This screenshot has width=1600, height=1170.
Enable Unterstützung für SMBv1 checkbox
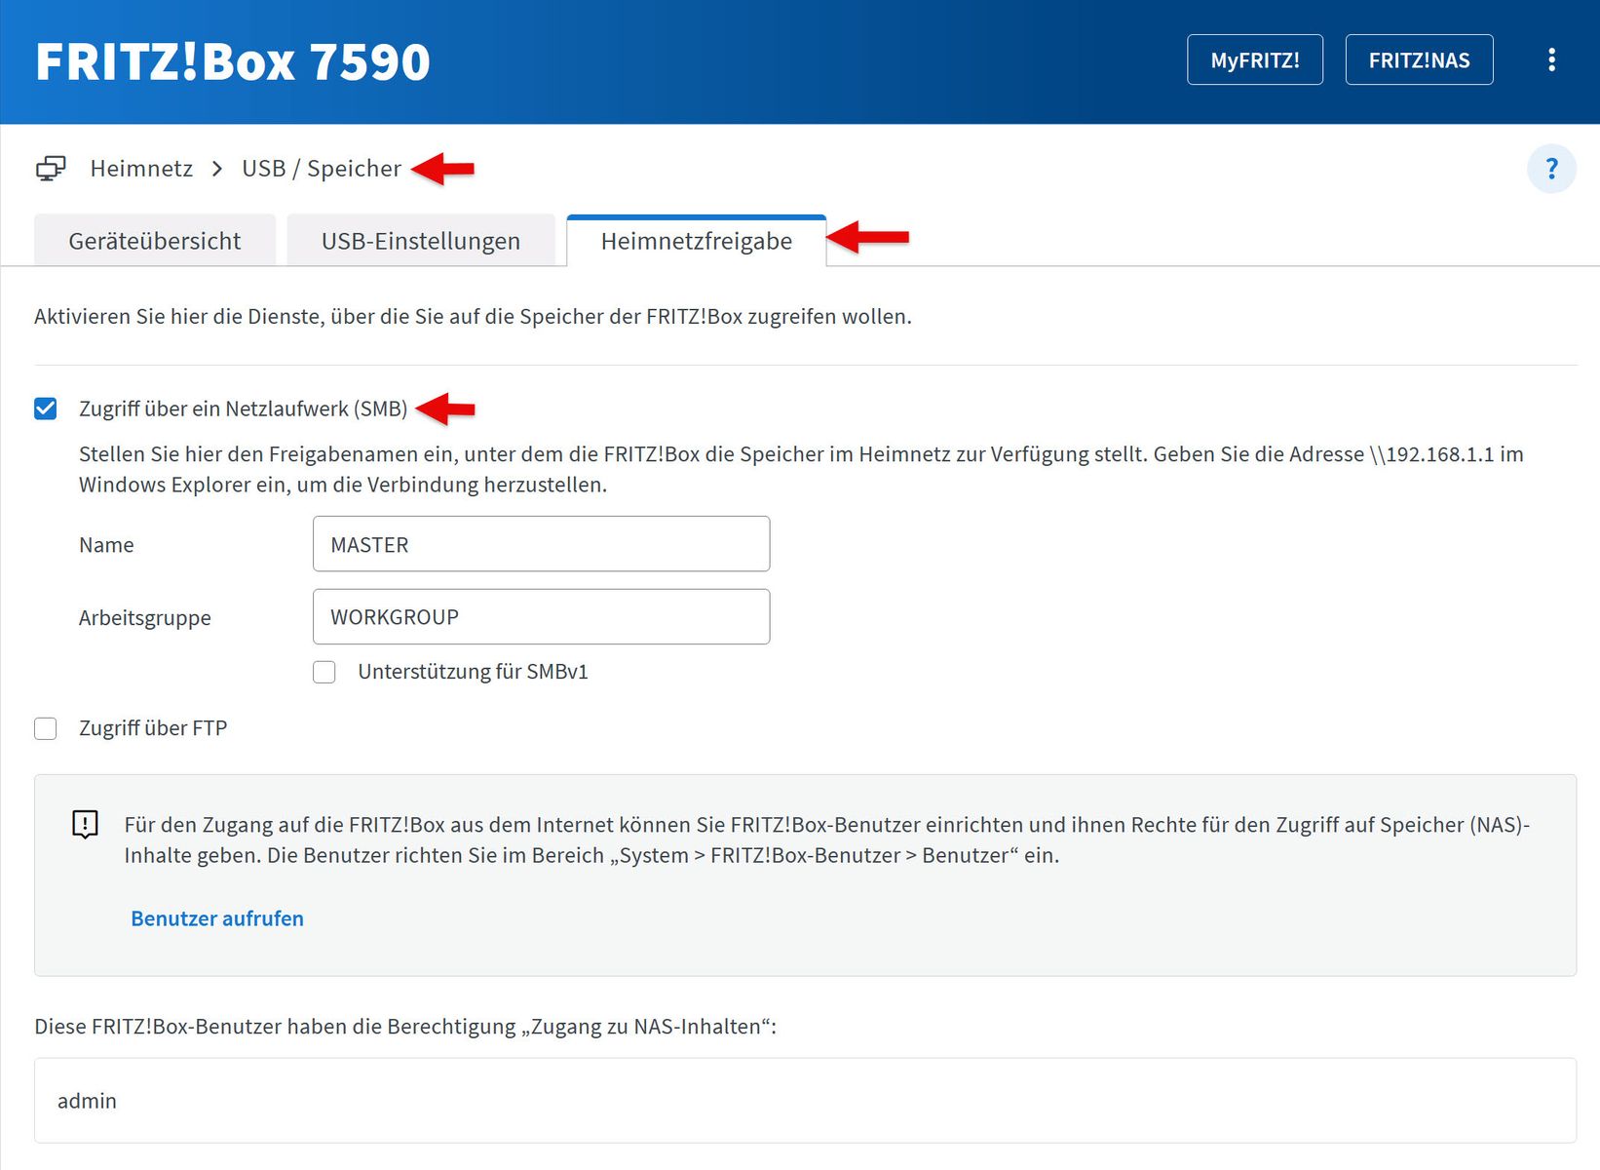324,672
